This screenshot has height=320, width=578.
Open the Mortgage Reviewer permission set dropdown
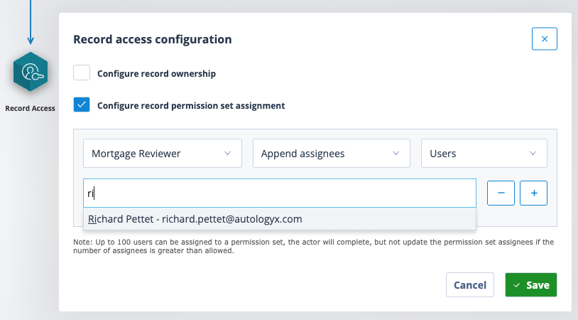pyautogui.click(x=163, y=153)
